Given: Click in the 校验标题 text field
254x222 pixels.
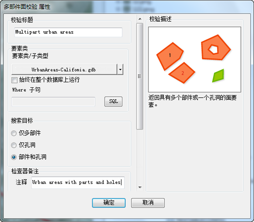Looking at the screenshot, I should point(68,32).
